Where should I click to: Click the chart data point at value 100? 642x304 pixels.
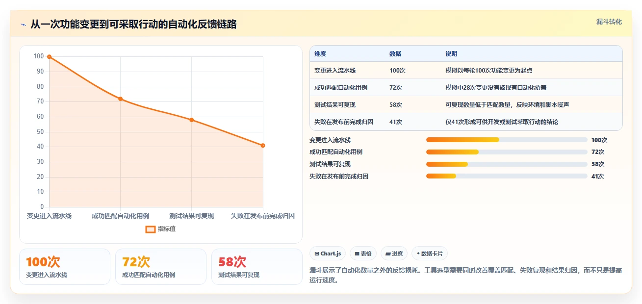point(49,57)
